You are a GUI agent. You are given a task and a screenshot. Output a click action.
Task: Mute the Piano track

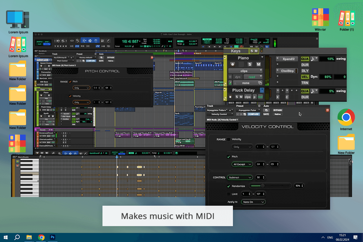[258, 64]
